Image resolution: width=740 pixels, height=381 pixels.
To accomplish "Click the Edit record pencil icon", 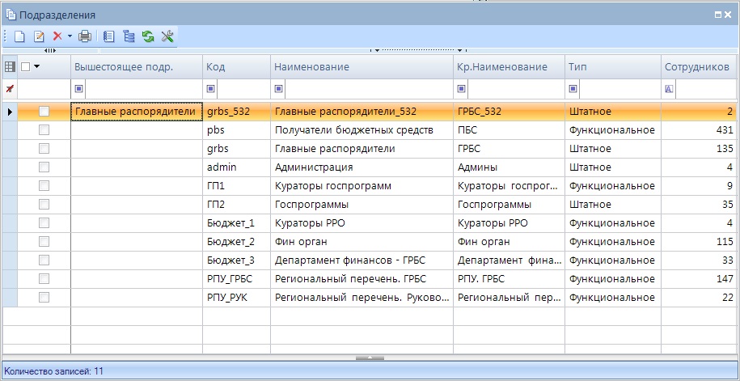I will tap(38, 36).
